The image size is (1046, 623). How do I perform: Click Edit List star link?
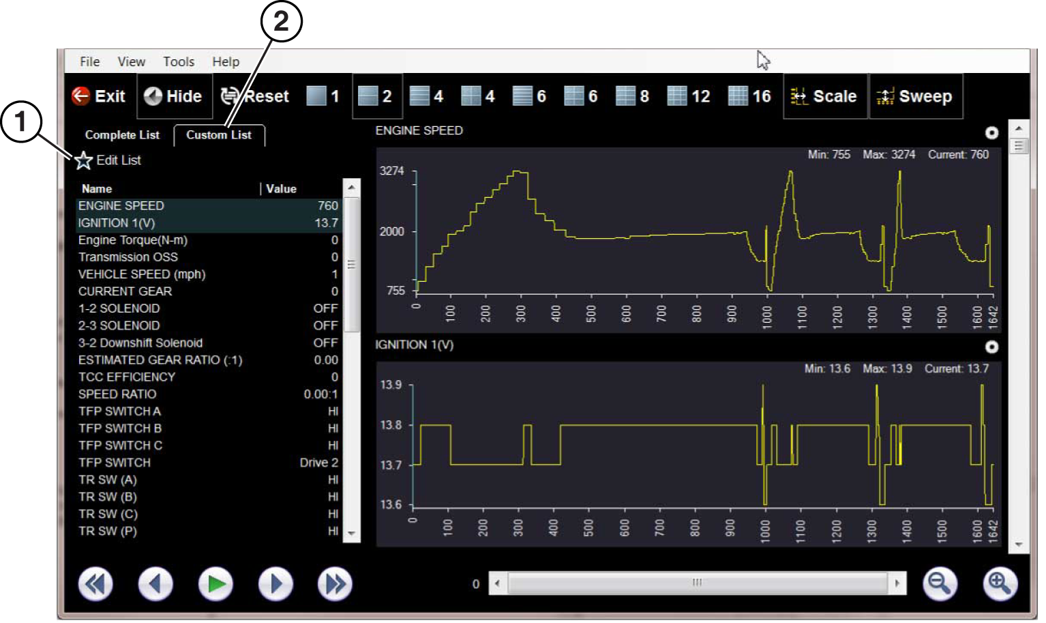[x=109, y=160]
